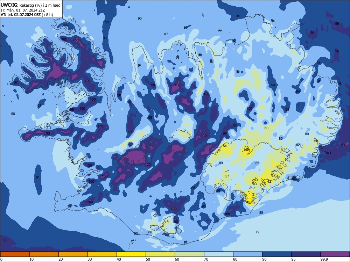Pick the indigo 95–99.9 legend swatch
The width and height of the screenshot is (350, 262).
coord(306,254)
